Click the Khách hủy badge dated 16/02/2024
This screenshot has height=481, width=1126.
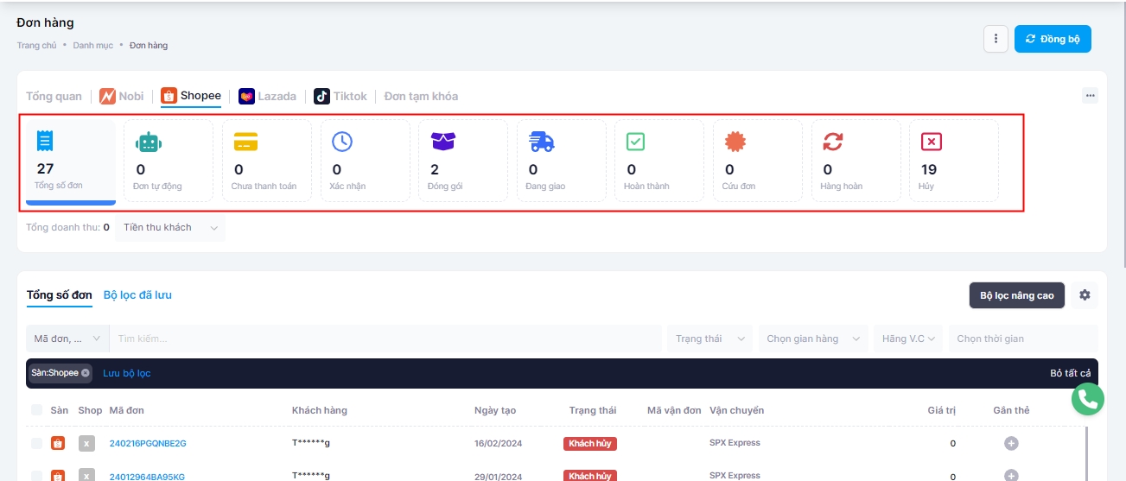pyautogui.click(x=590, y=443)
